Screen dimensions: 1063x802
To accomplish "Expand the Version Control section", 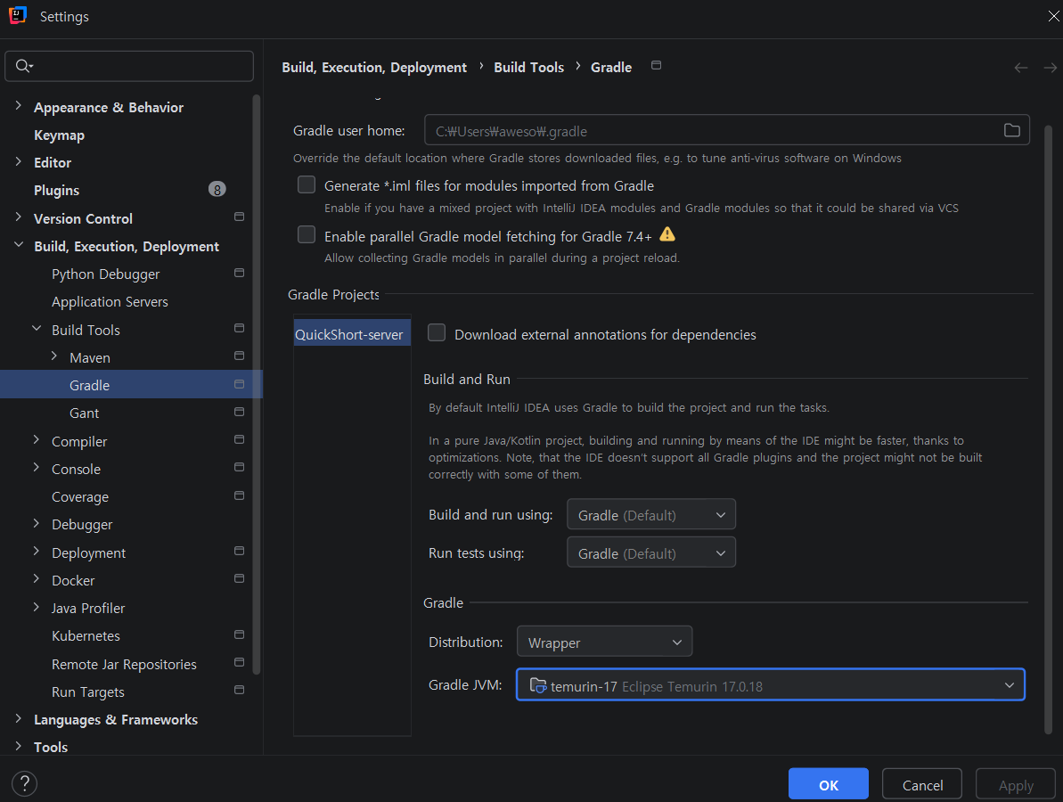I will tap(19, 217).
